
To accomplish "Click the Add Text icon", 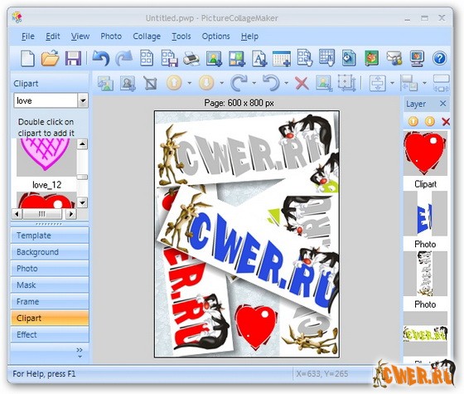I will (x=259, y=58).
